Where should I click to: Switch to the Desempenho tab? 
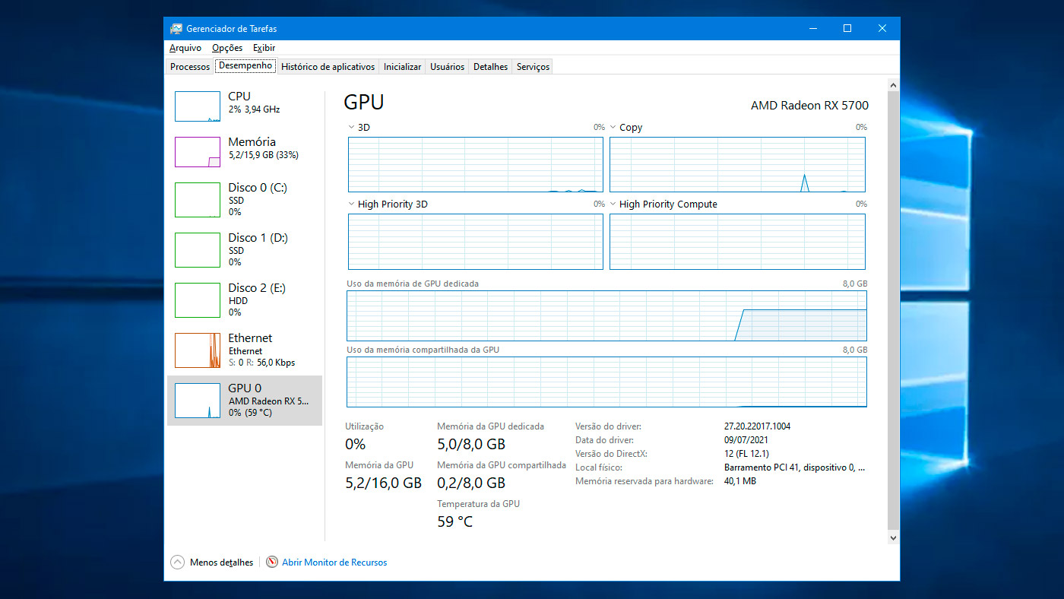point(245,66)
